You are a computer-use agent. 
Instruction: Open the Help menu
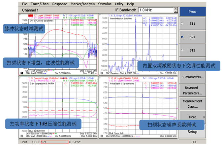130,4
